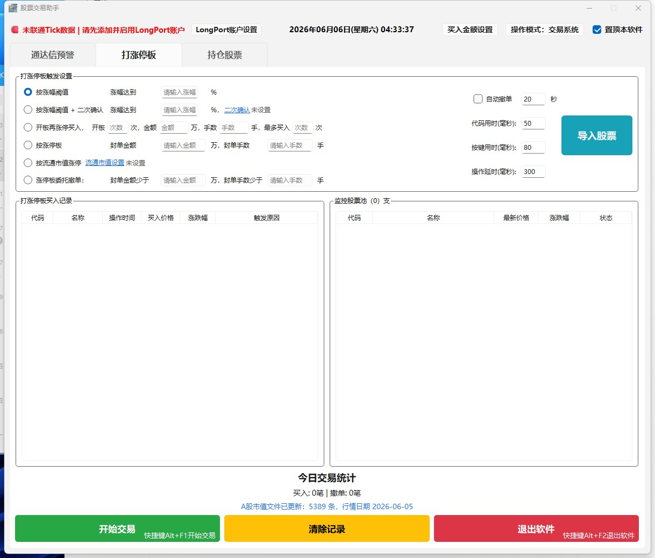655x558 pixels.
Task: Click 金额 input in 开板再涨停 row
Action: pos(174,127)
